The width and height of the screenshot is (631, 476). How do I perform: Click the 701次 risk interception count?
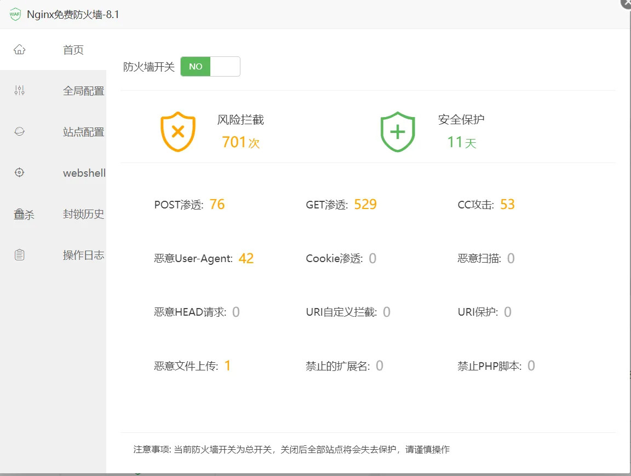240,142
